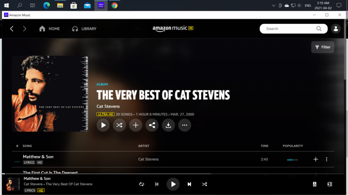Launch Google Chrome from the taskbar
348x195 pixels.
tap(115, 5)
